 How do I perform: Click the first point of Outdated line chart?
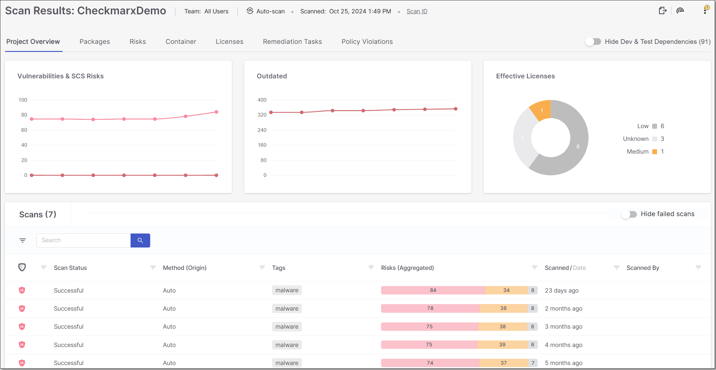271,112
